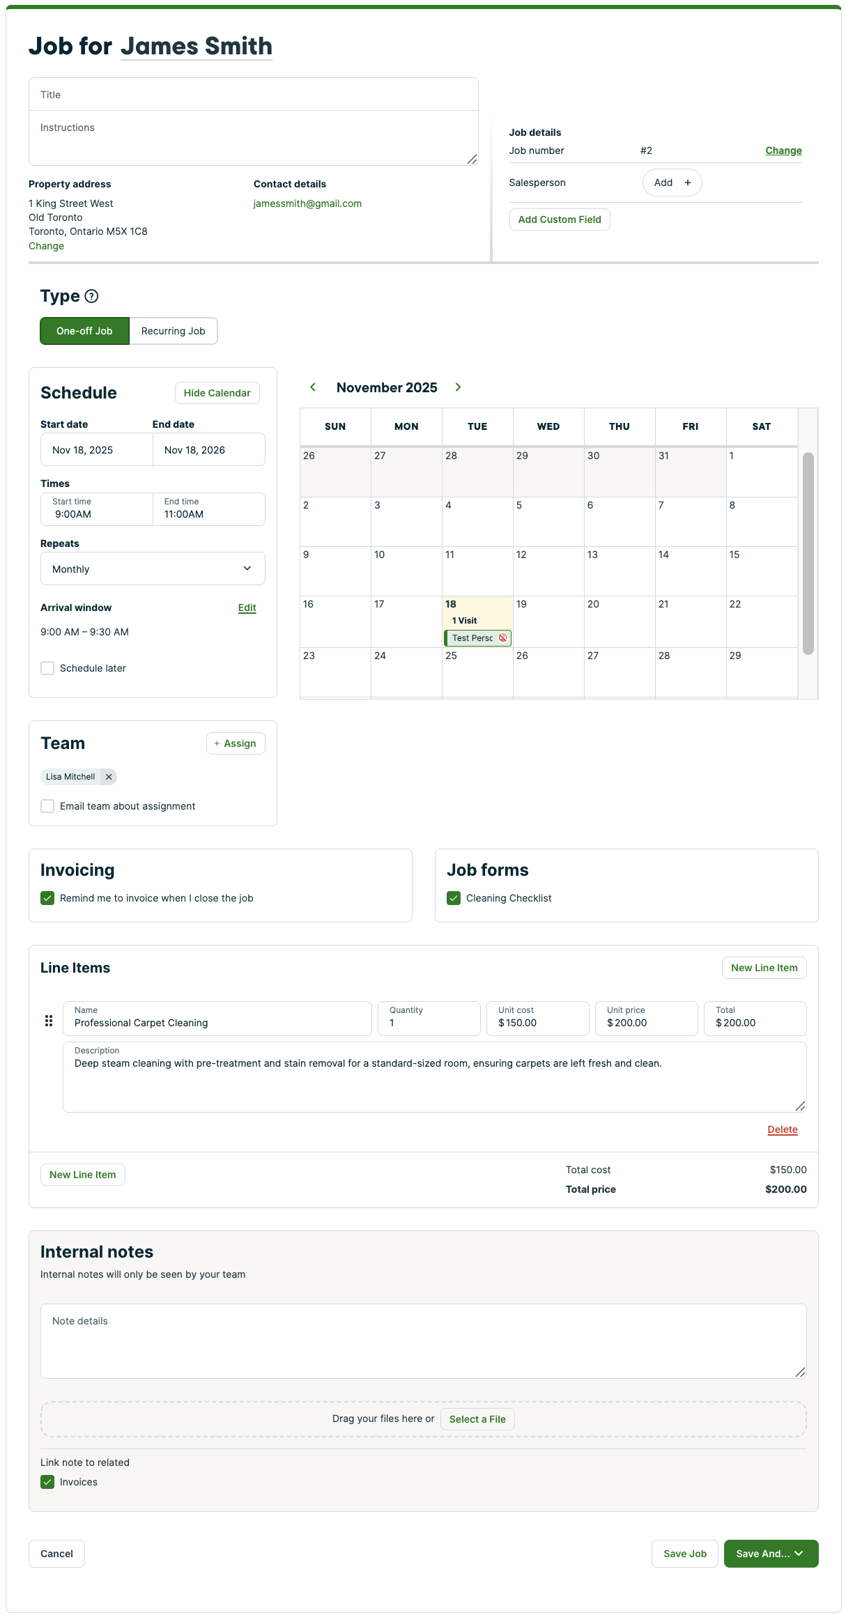The height and width of the screenshot is (1615, 846).
Task: Go to next month in calendar
Action: (458, 387)
